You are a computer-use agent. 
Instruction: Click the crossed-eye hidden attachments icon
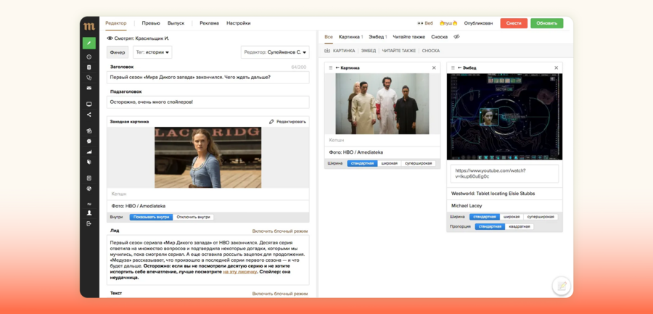click(456, 37)
